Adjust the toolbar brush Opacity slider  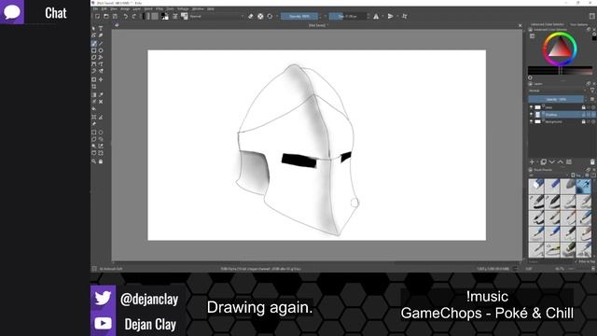[299, 17]
